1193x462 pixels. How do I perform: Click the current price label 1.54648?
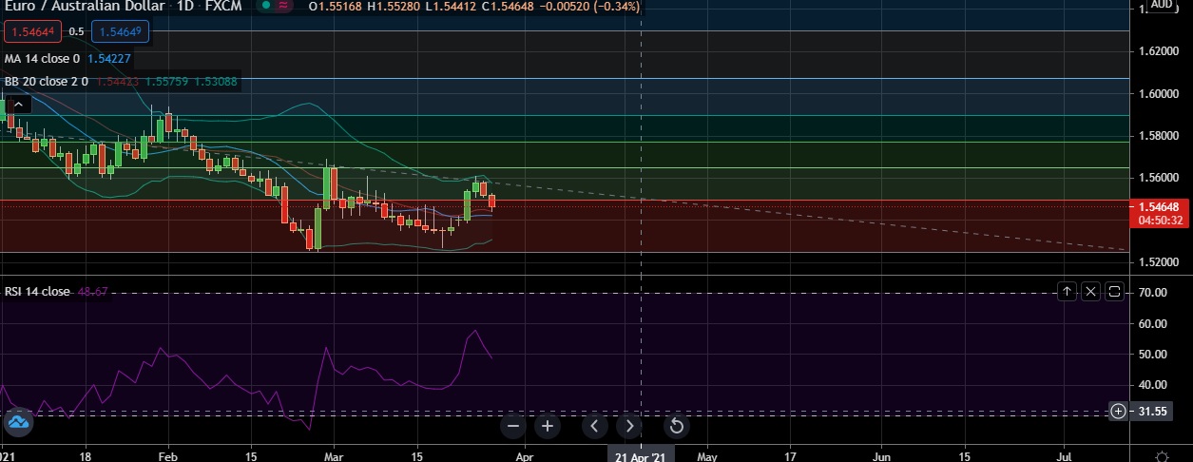(1158, 206)
